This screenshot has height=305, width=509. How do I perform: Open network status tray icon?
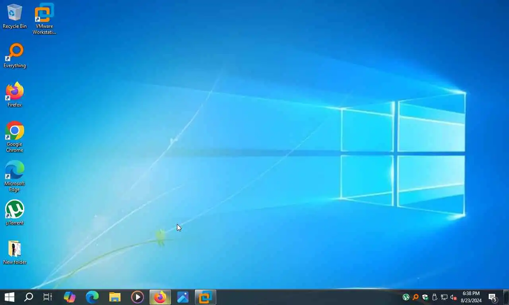[x=444, y=297]
